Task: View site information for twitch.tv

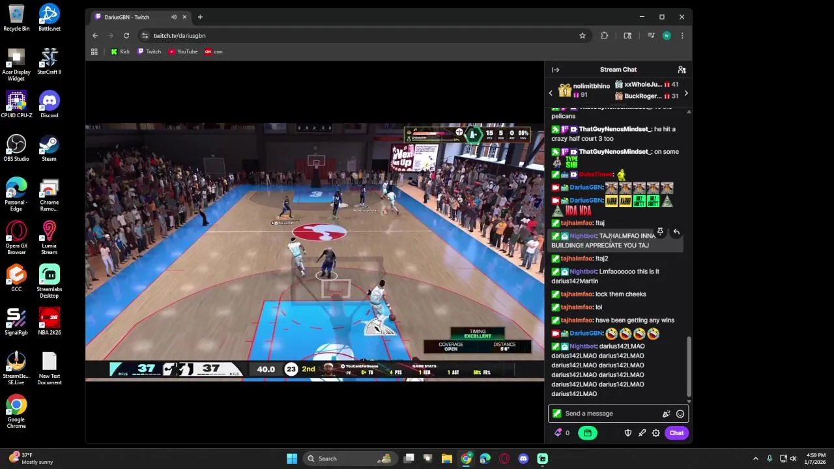Action: 145,36
